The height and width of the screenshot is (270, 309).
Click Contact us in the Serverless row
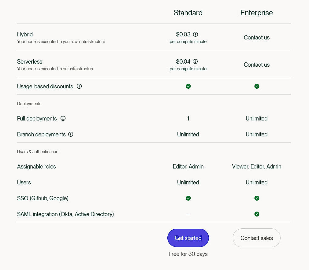click(257, 65)
